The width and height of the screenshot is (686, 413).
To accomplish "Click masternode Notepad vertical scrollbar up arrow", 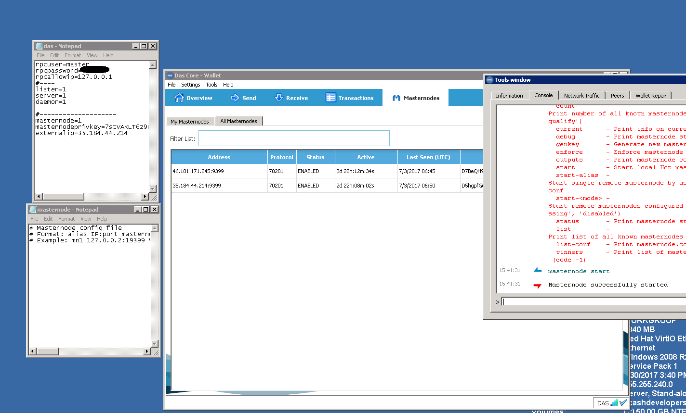I will point(155,228).
